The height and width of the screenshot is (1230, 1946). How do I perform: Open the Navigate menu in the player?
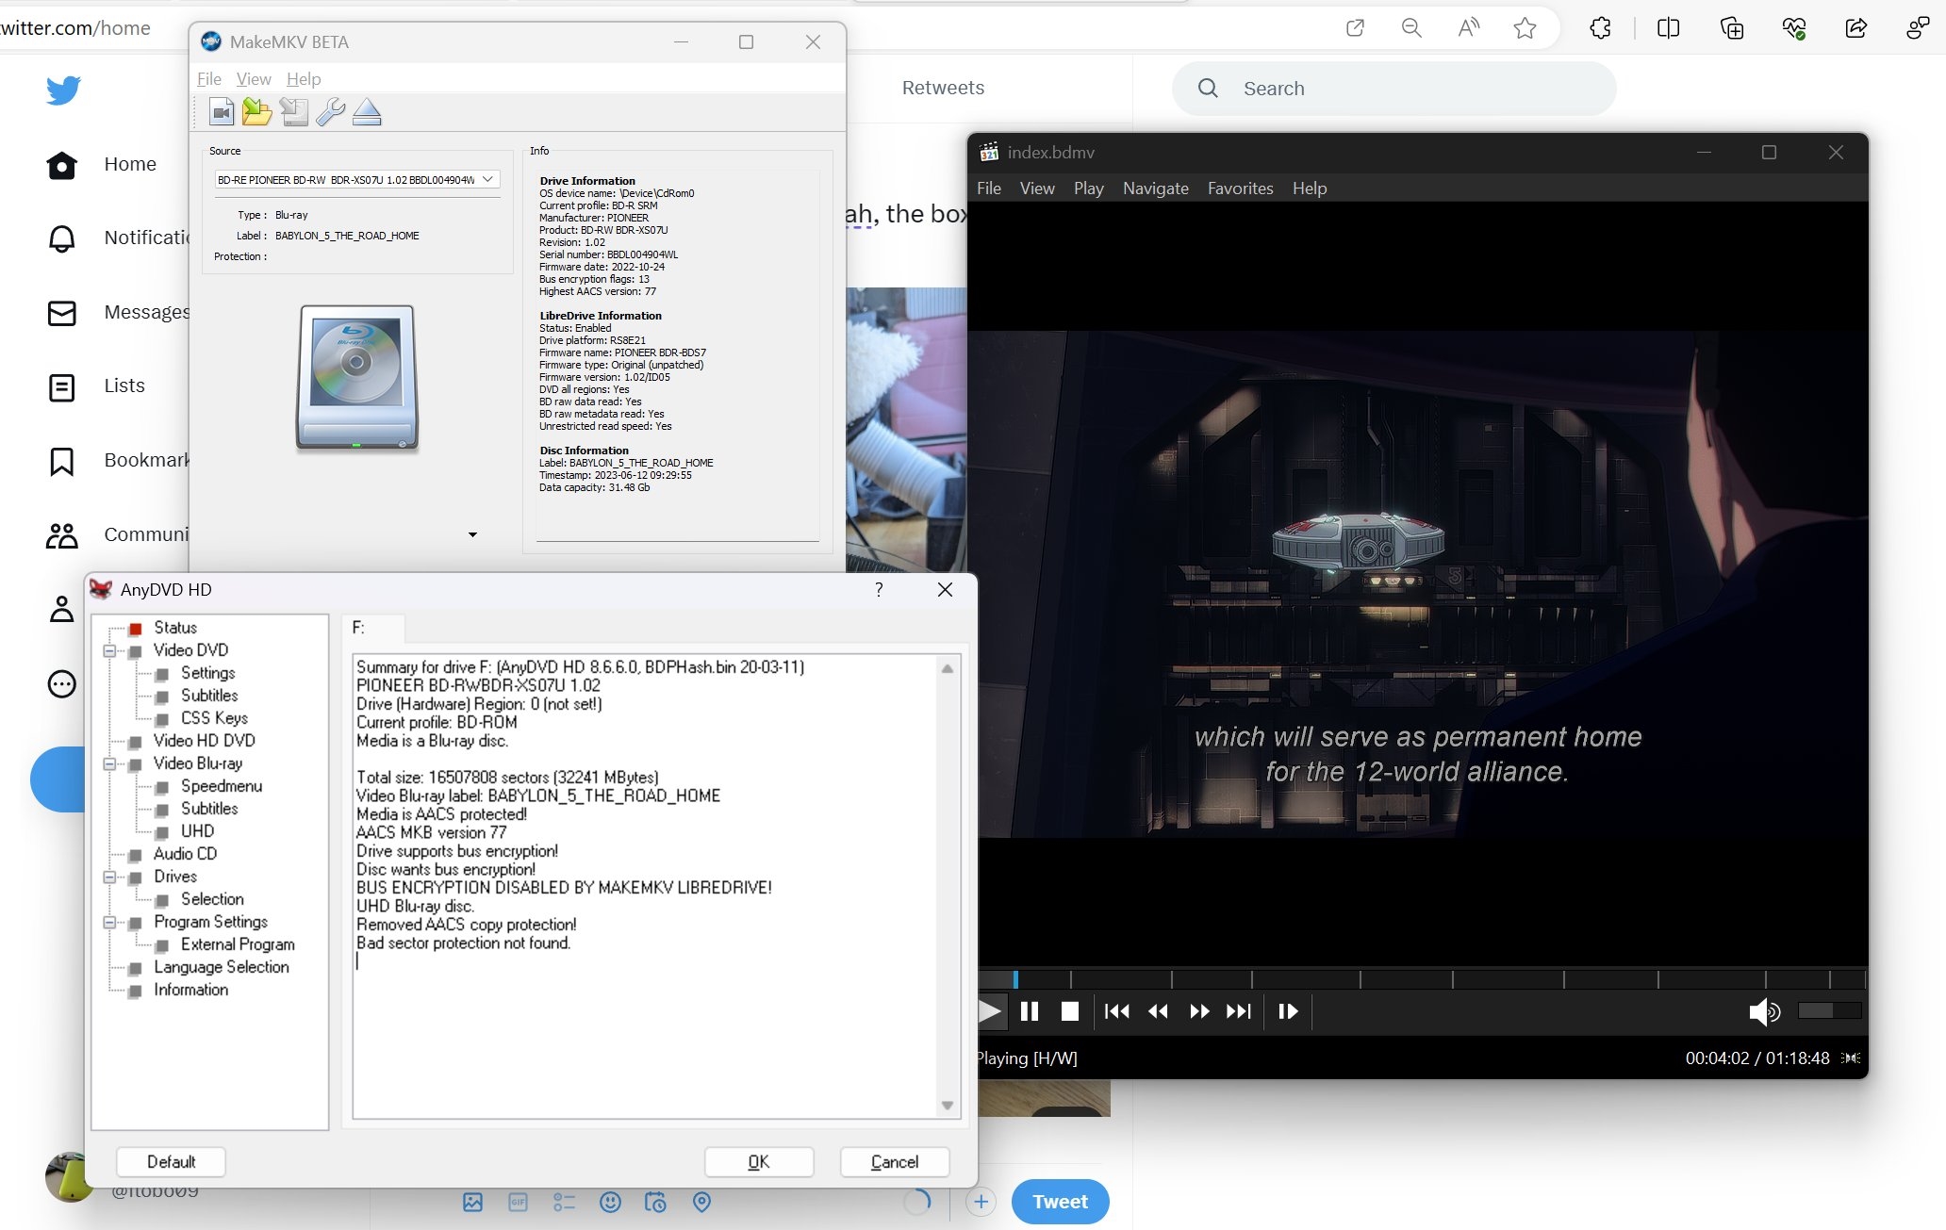pos(1155,189)
